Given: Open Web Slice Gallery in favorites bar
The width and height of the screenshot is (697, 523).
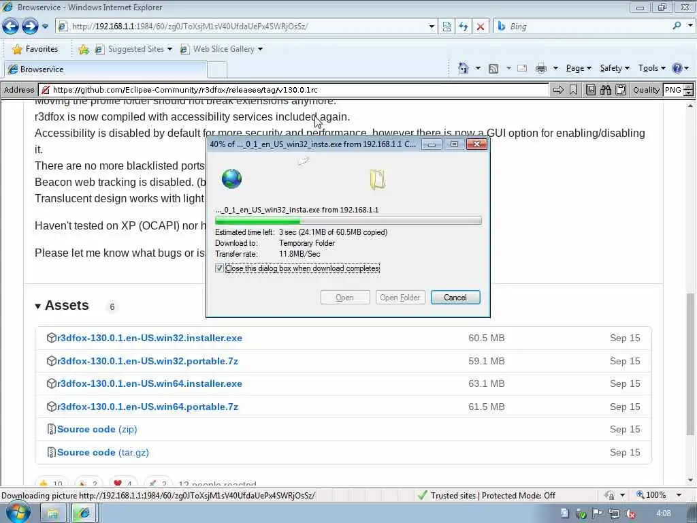Looking at the screenshot, I should (x=221, y=49).
